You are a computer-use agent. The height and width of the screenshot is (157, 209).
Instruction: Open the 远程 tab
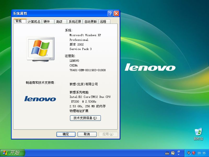coord(104,21)
